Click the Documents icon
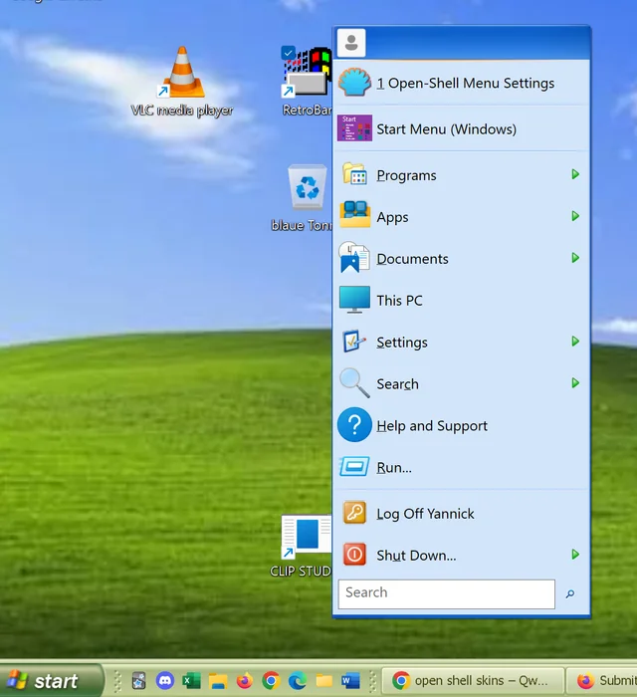The image size is (637, 697). 354,257
